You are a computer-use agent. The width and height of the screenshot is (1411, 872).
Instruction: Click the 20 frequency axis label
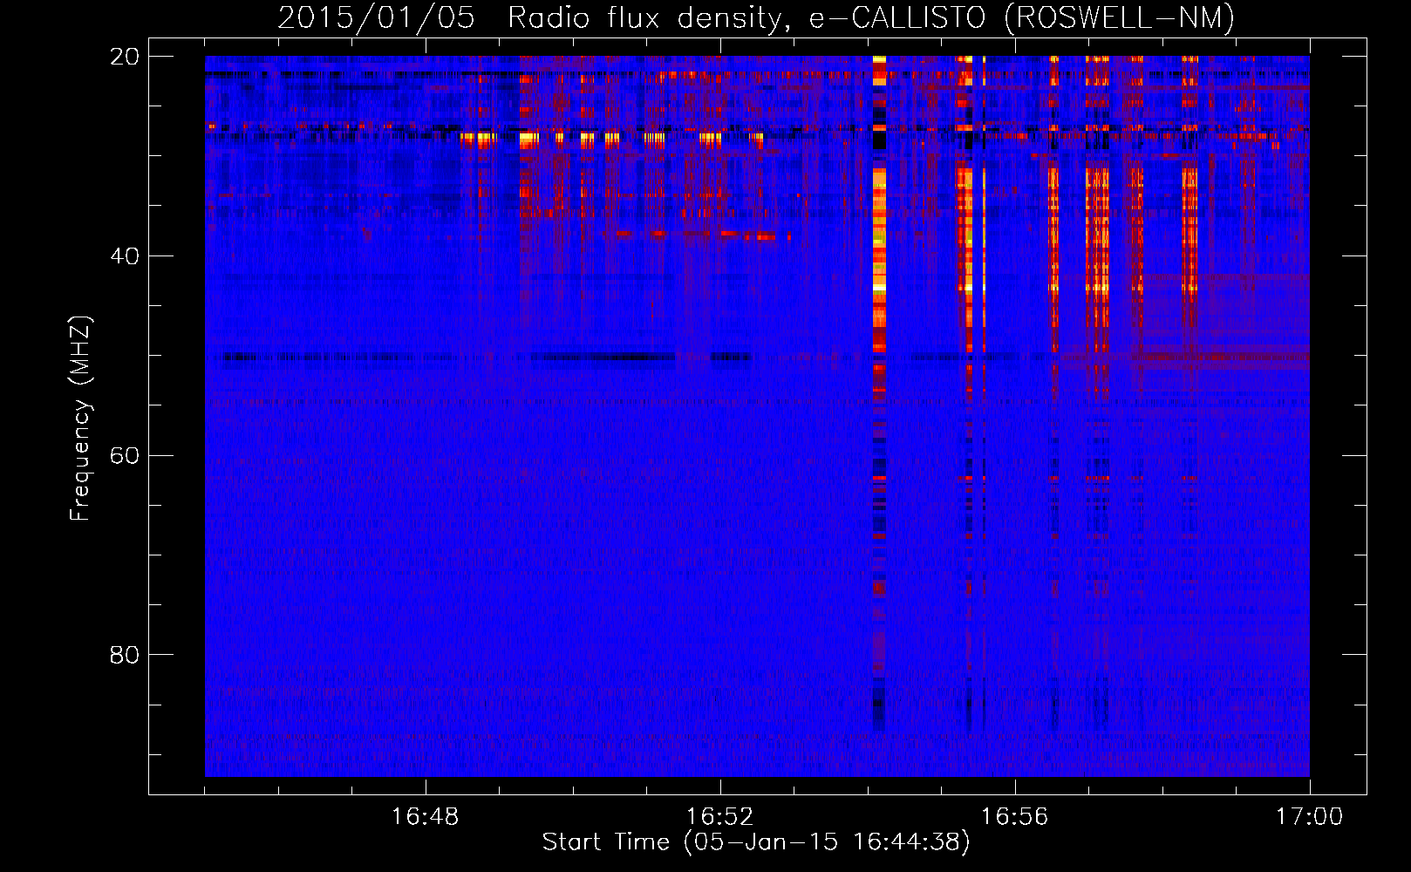[x=125, y=57]
